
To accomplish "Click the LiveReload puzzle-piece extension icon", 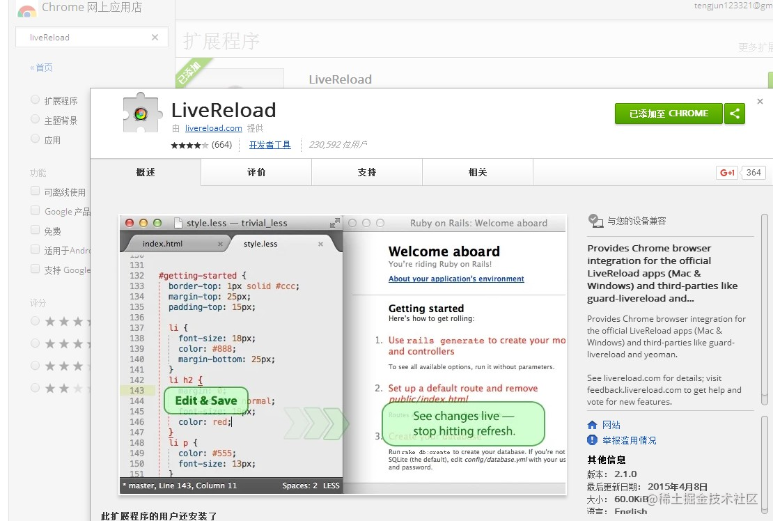I will [142, 114].
